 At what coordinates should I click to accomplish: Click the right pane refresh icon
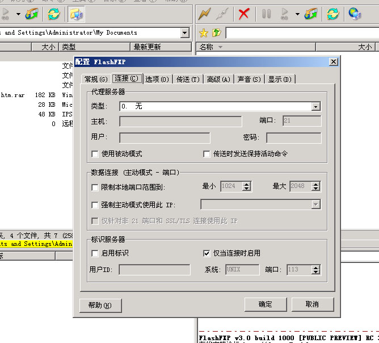coord(333,14)
